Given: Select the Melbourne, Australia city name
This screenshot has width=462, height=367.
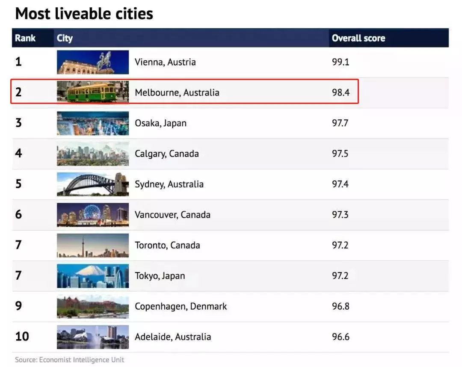Looking at the screenshot, I should pos(177,92).
